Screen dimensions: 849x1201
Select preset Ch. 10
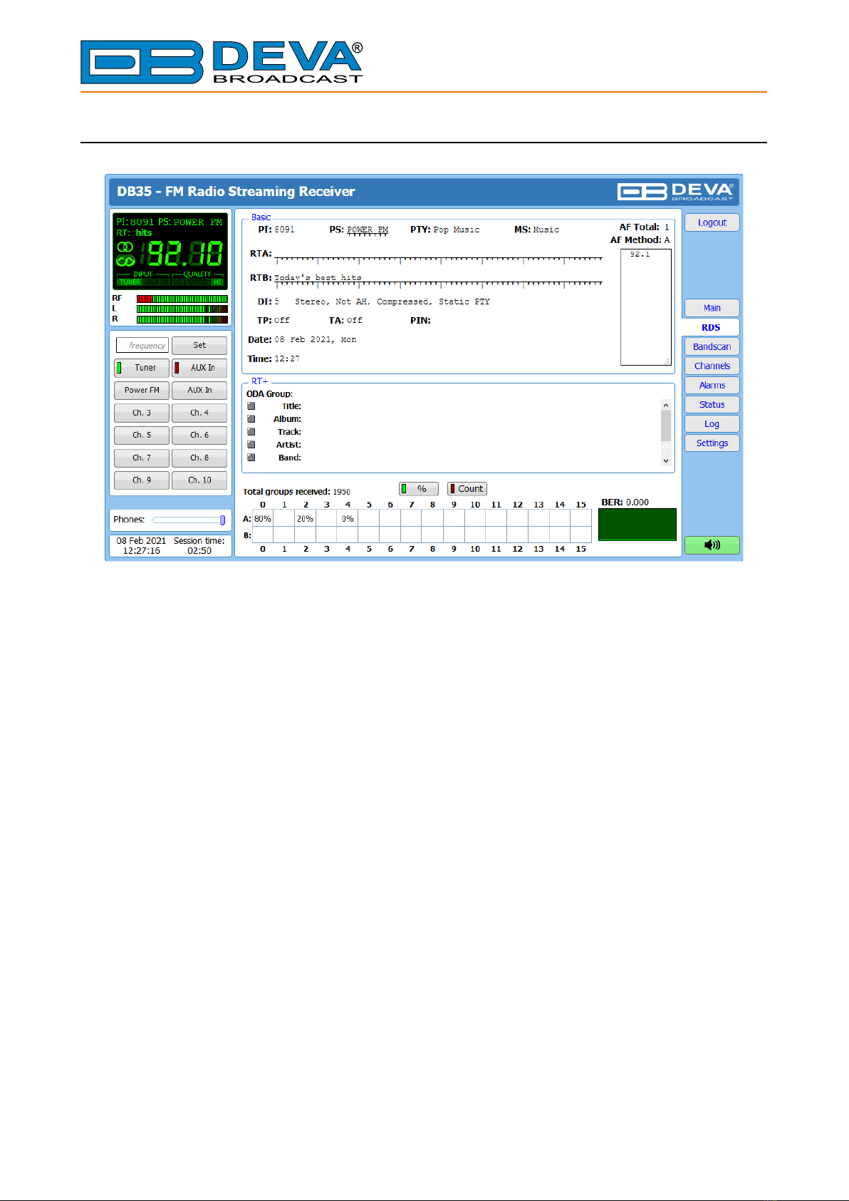pos(199,480)
